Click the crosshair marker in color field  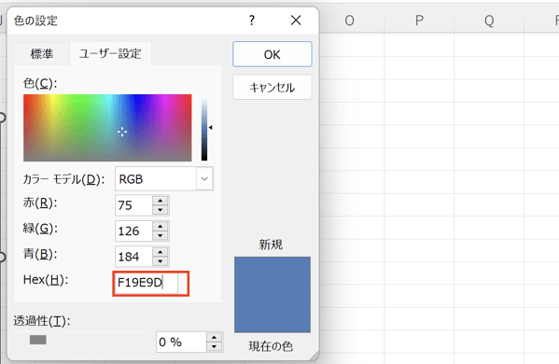click(x=122, y=132)
